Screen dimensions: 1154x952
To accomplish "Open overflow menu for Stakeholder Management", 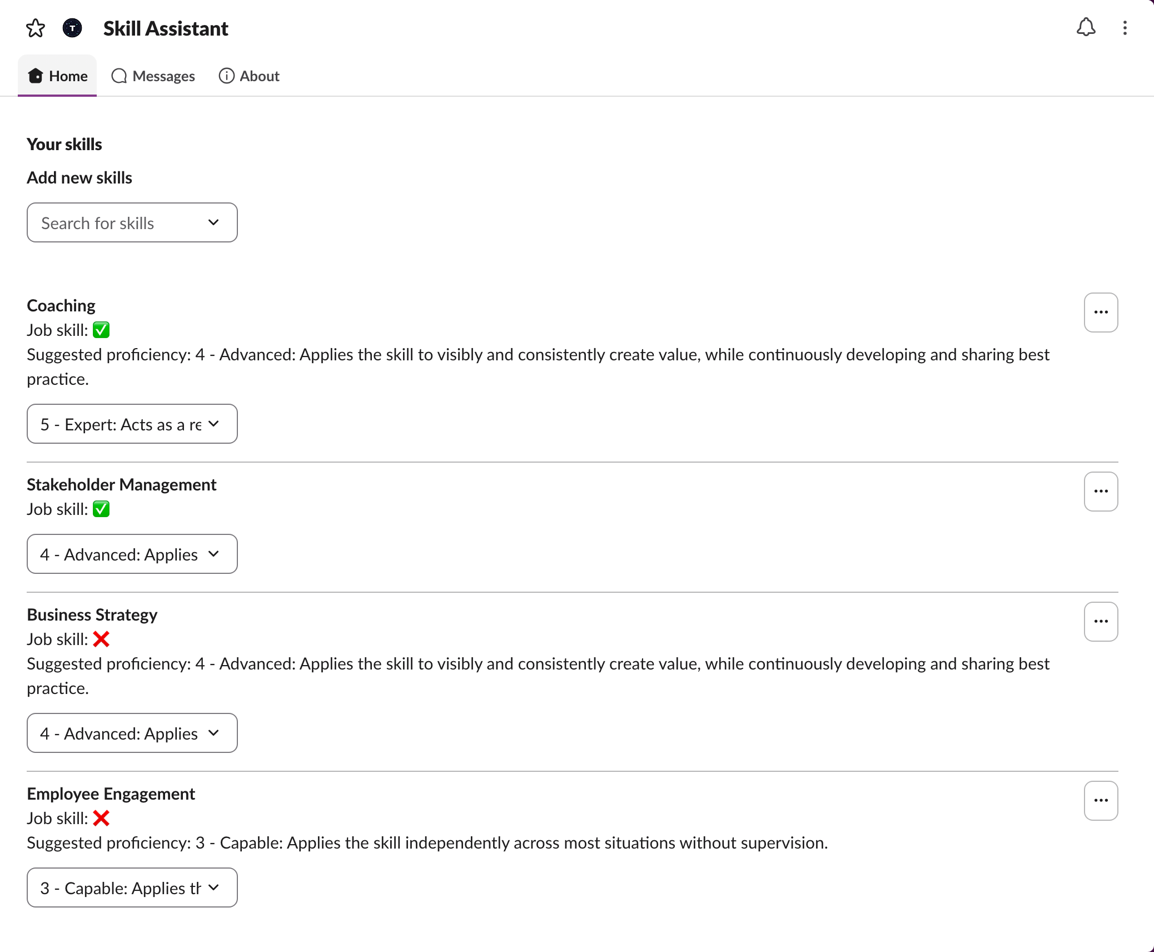I will [1101, 492].
